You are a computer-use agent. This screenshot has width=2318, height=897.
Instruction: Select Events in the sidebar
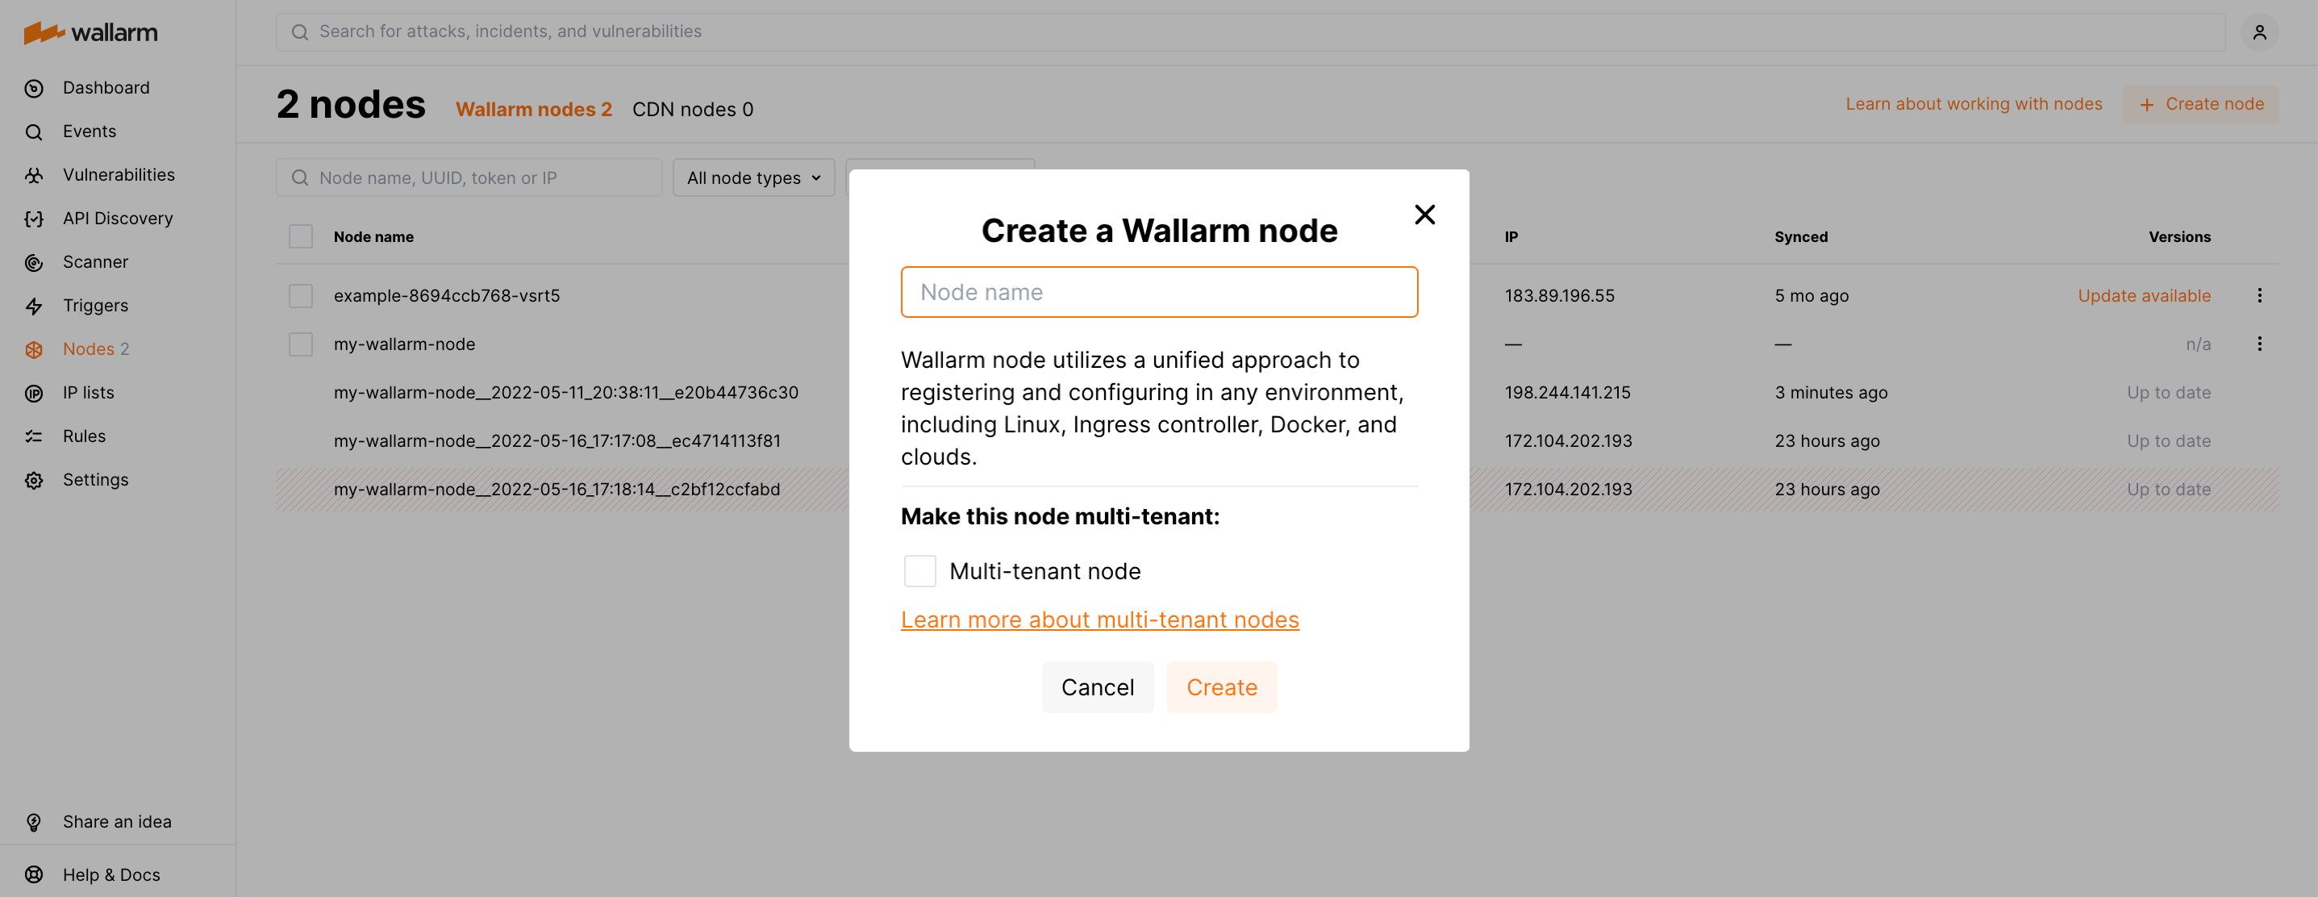89,131
